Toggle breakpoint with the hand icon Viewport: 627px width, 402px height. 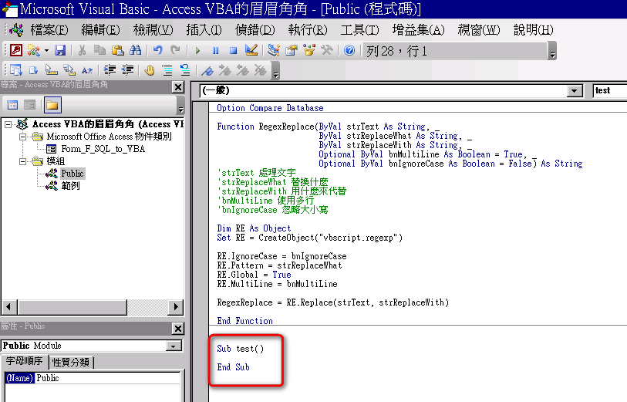point(150,70)
